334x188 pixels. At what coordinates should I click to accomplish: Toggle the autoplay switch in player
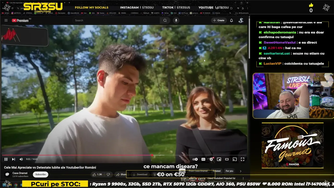[195, 159]
